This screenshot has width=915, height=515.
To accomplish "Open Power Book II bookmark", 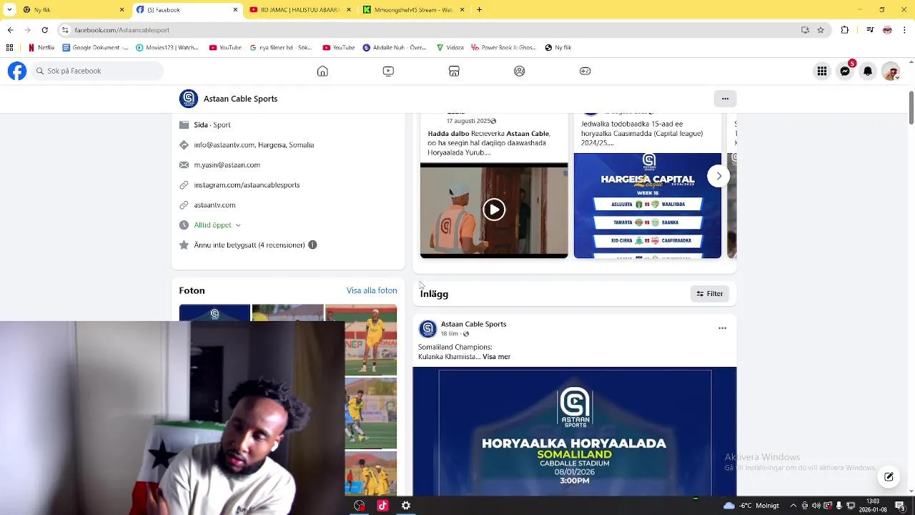I will [503, 48].
